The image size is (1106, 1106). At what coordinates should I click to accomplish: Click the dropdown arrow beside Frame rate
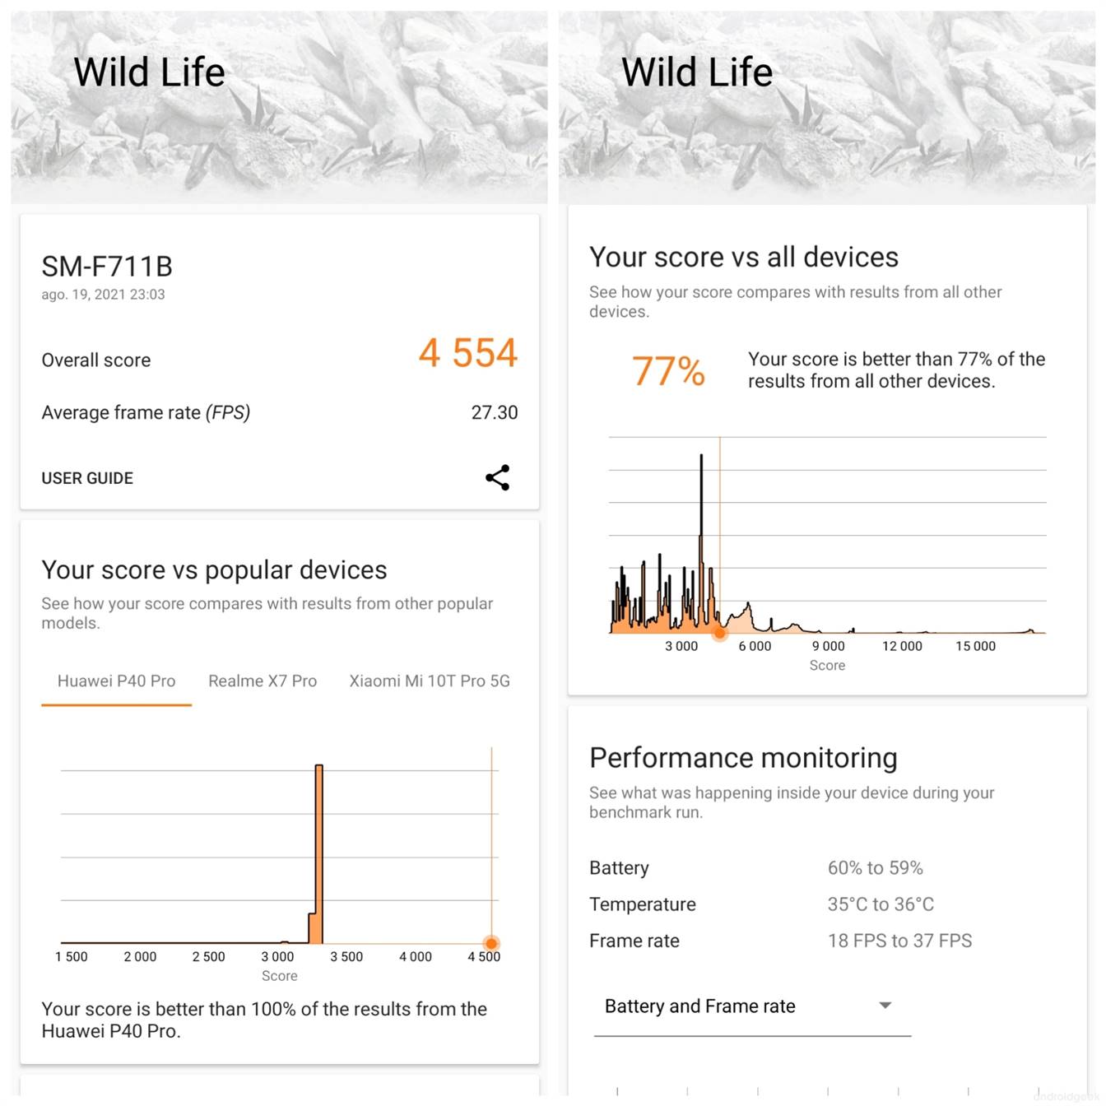pos(885,1006)
